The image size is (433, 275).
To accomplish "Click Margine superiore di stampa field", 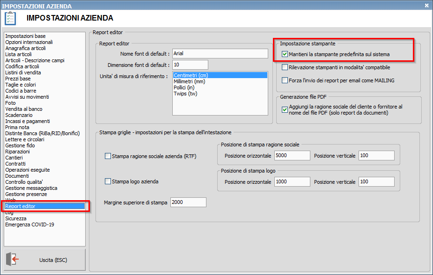I will pos(188,202).
